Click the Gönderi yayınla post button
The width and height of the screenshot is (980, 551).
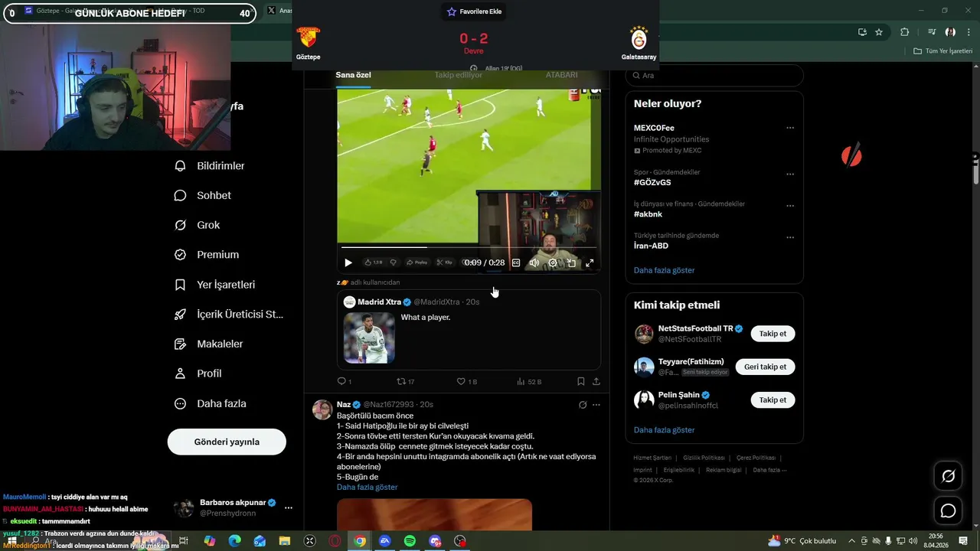pos(227,442)
